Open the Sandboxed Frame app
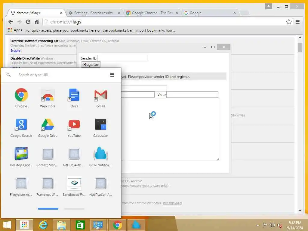 (74, 186)
